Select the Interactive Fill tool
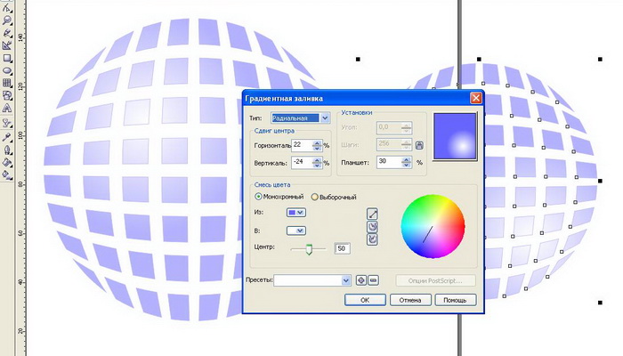Screen dimensions: 623x356 (x=7, y=174)
